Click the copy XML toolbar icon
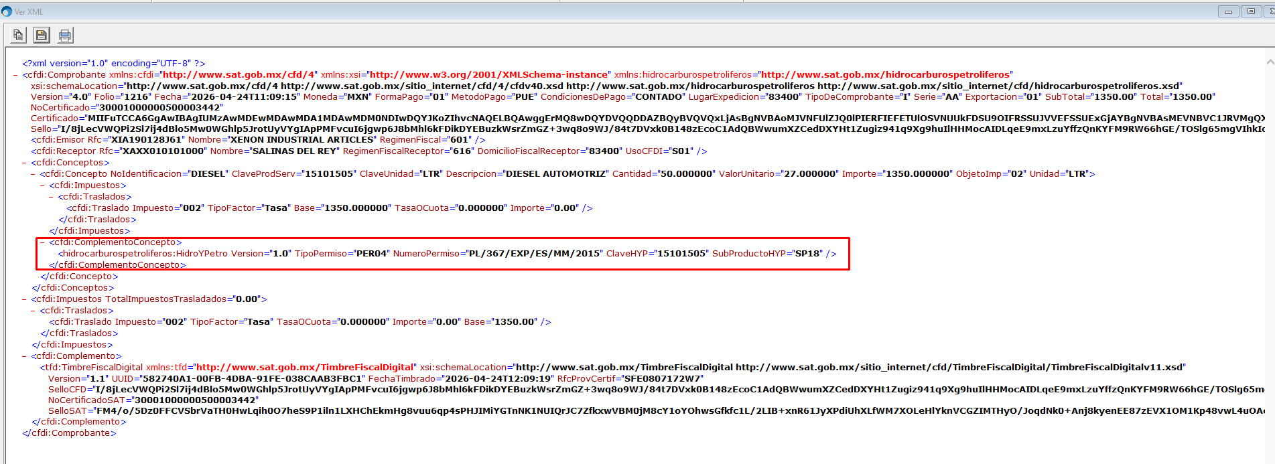The image size is (1275, 464). [18, 35]
